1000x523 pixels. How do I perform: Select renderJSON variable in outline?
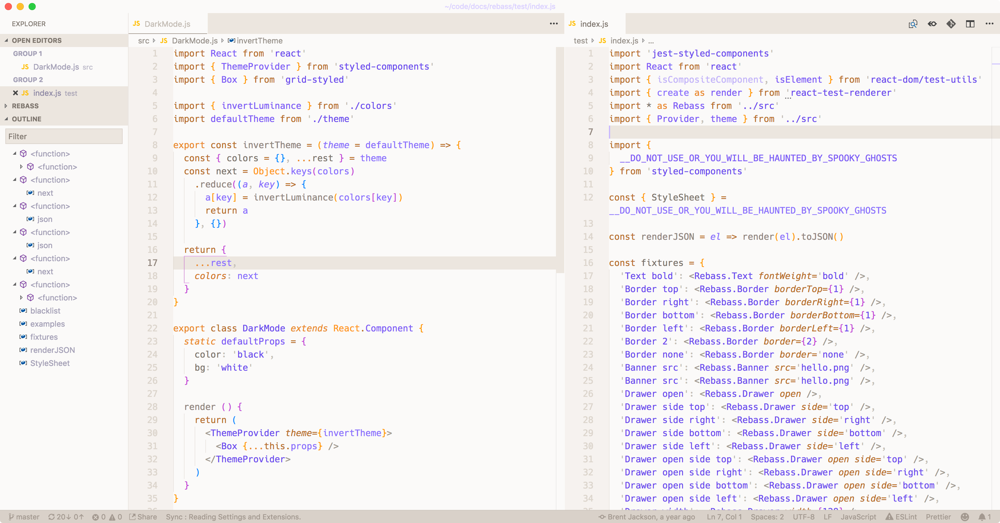[x=52, y=350]
